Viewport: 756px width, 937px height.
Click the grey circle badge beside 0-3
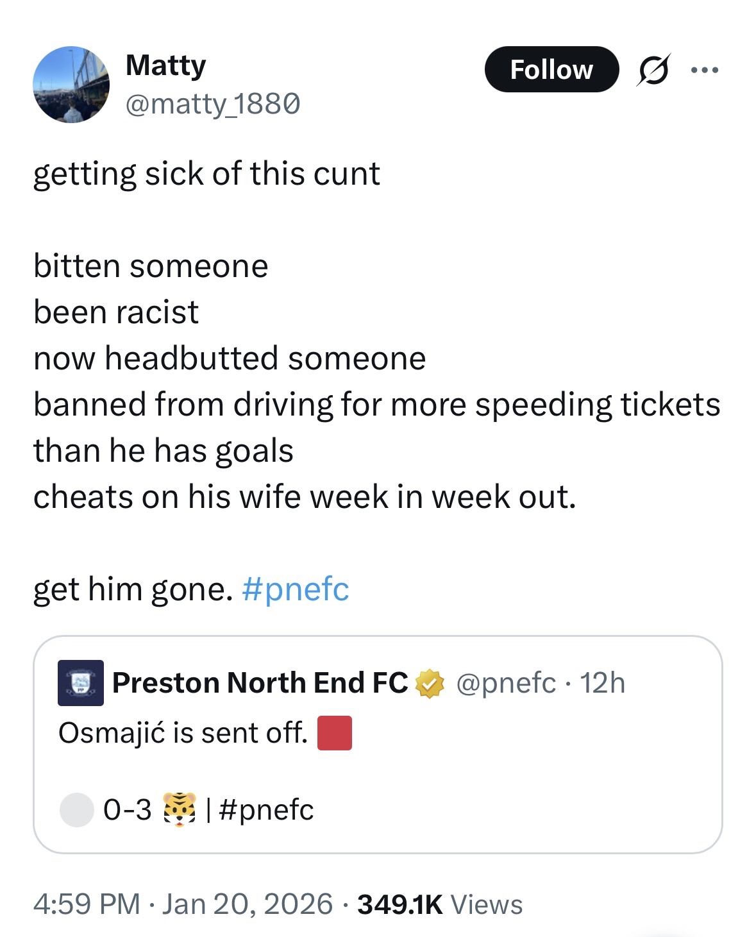(x=77, y=809)
